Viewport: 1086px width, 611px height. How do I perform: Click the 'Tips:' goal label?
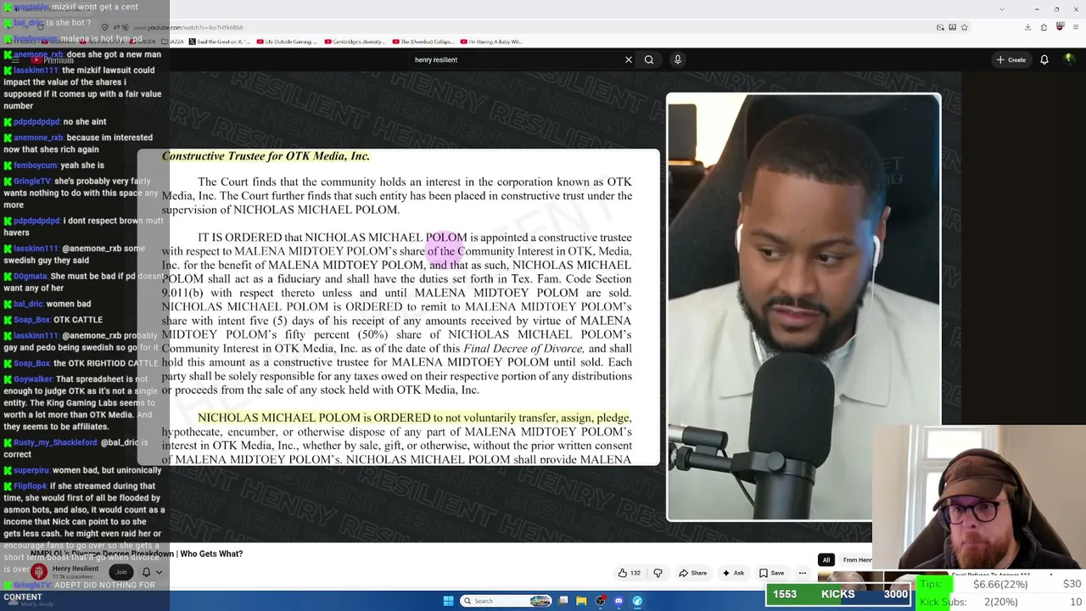(x=932, y=584)
